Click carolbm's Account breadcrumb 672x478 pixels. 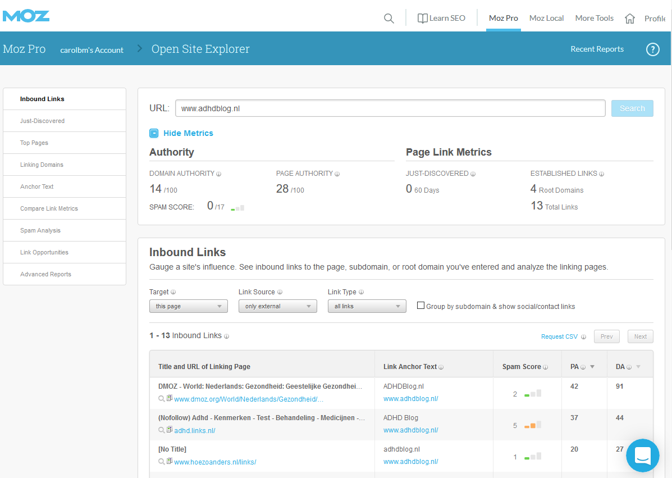tap(92, 50)
